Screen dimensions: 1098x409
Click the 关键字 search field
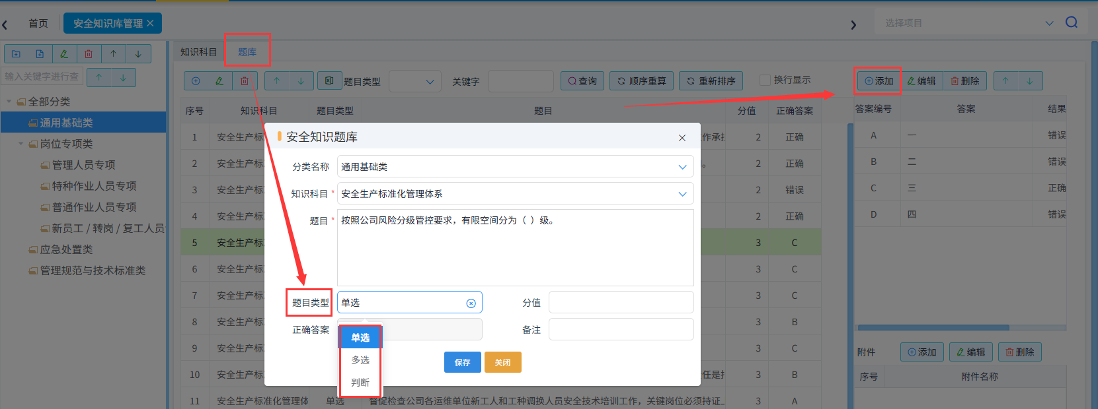[520, 81]
